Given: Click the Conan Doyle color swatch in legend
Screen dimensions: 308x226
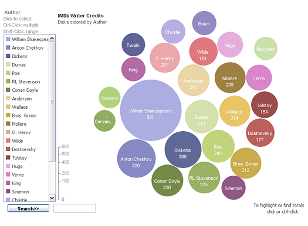Looking at the screenshot, I should click(x=8, y=90).
